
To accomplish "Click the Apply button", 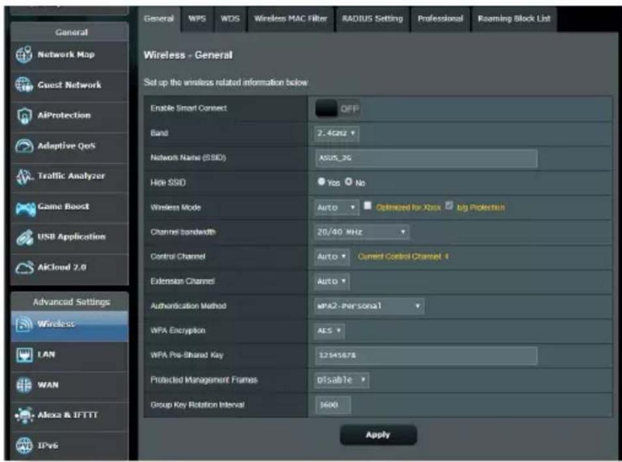I will [378, 435].
